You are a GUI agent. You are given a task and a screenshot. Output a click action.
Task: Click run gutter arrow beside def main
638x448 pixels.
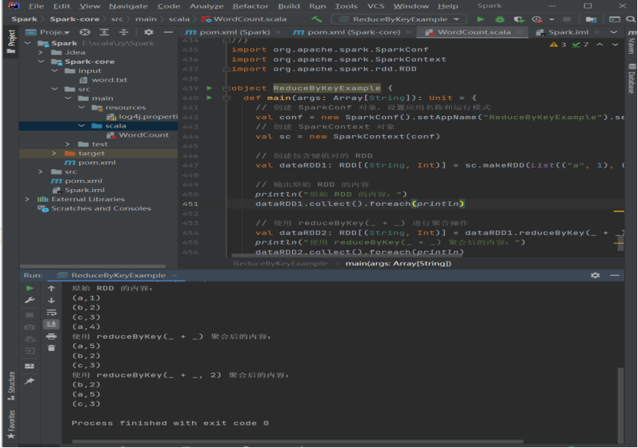pyautogui.click(x=209, y=98)
